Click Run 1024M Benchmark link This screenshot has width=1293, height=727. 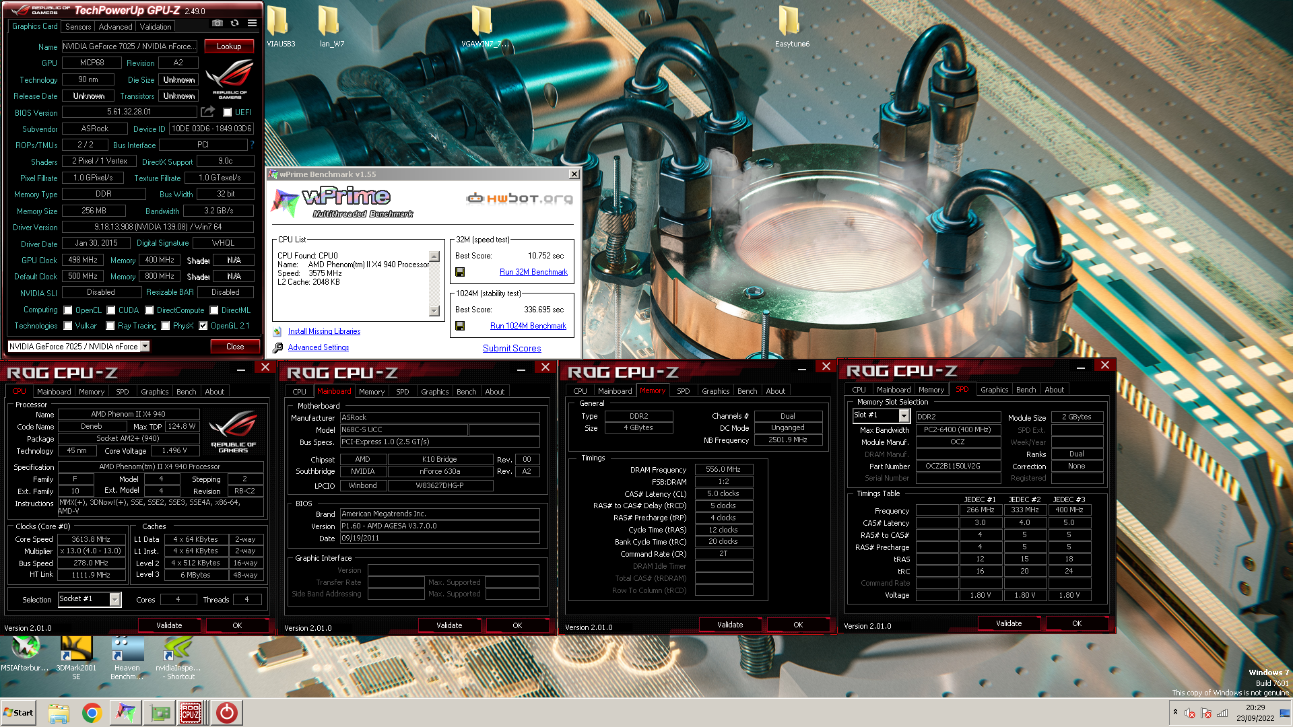(x=528, y=326)
